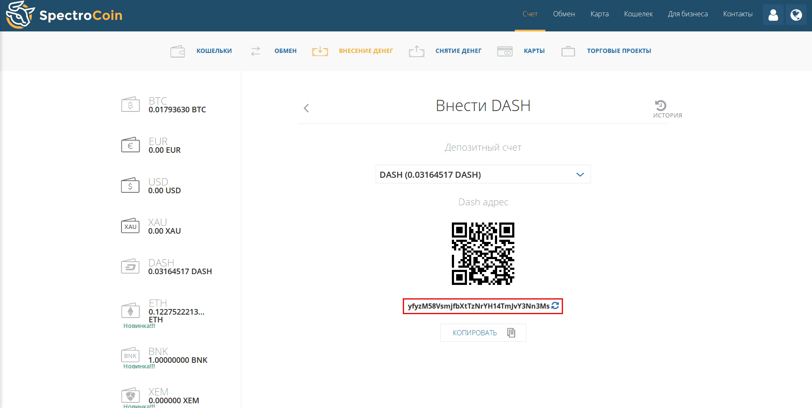
Task: Click the Dash address QR code
Action: click(483, 253)
